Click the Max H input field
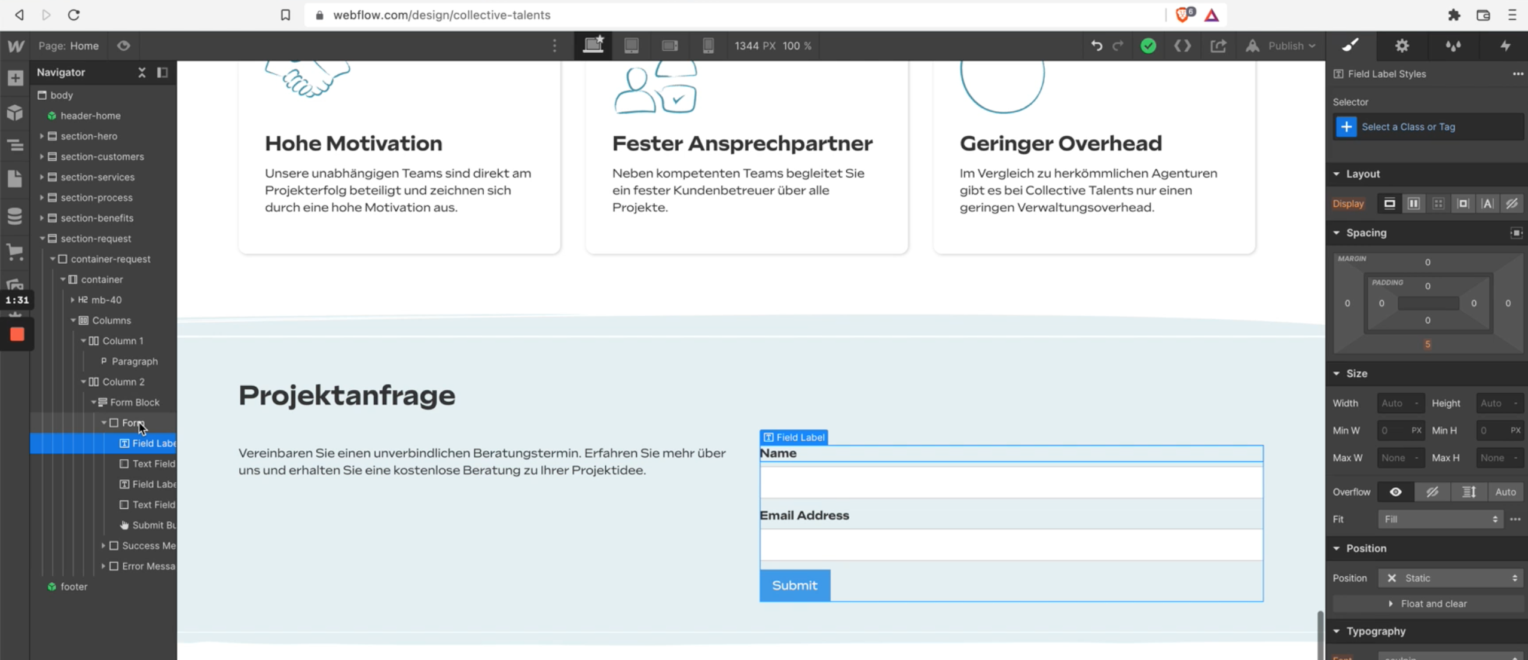1528x660 pixels. [1500, 458]
